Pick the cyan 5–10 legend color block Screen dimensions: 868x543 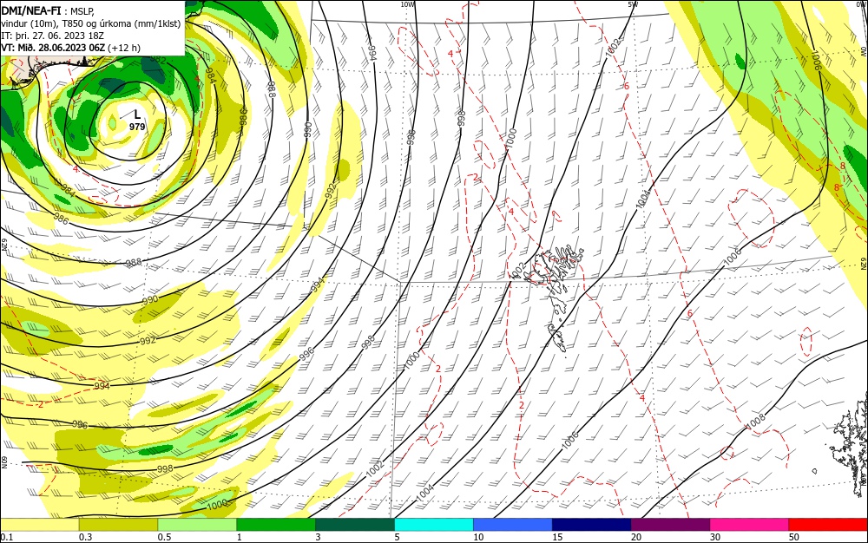[434, 525]
